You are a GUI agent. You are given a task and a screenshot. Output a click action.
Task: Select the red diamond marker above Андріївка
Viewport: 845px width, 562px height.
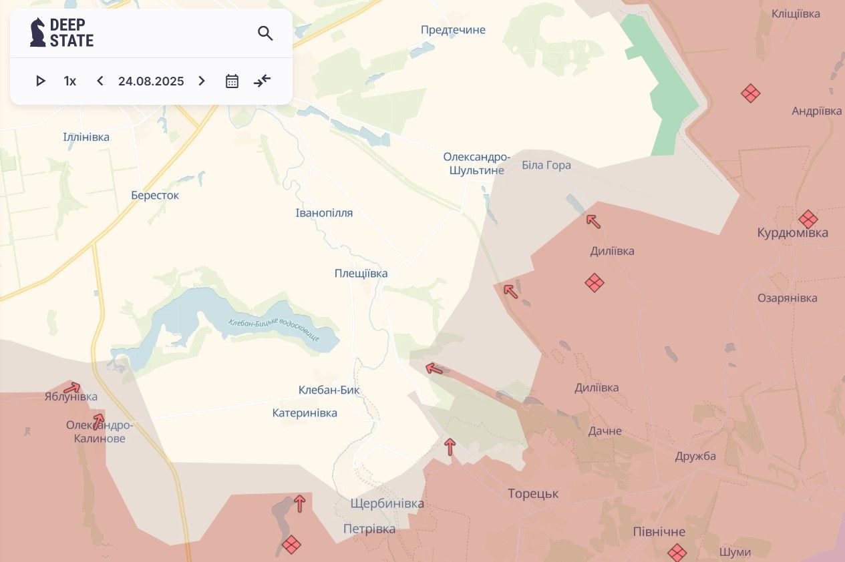point(751,93)
